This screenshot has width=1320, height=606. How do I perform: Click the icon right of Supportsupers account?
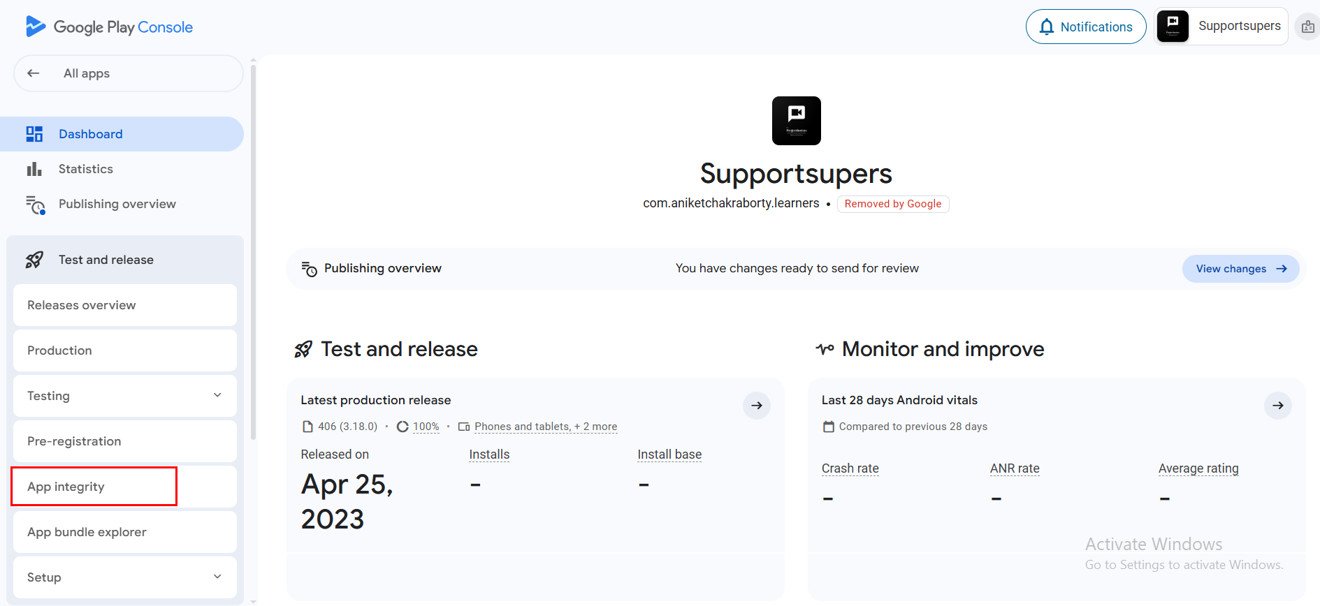(1307, 27)
